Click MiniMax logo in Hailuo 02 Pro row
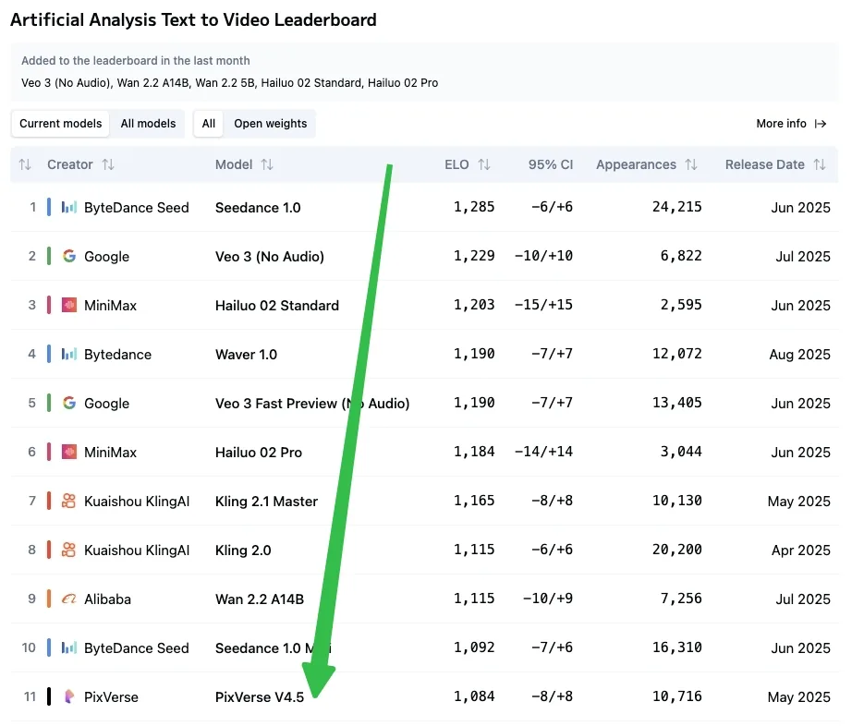Viewport: 852px width, 726px height. click(x=69, y=452)
